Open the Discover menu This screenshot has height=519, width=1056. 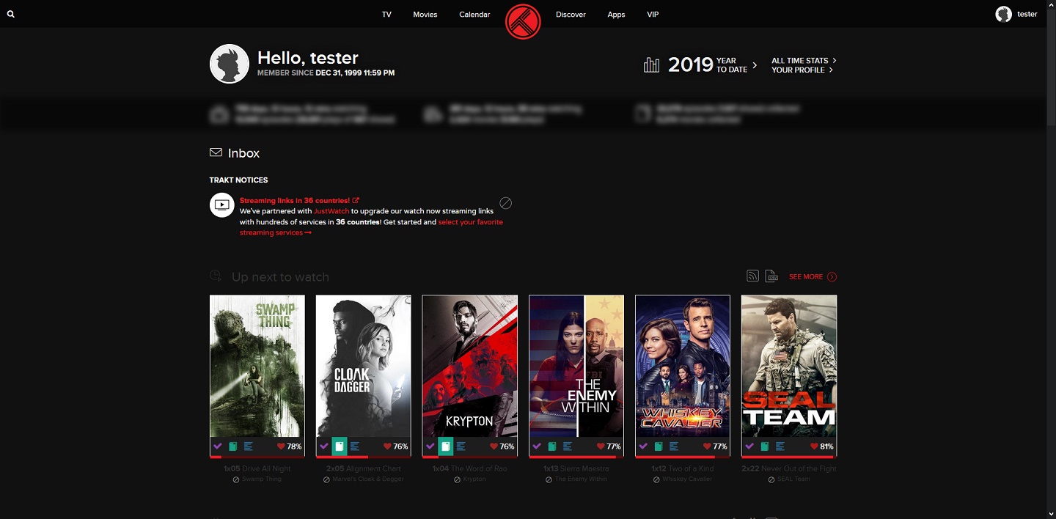[571, 14]
